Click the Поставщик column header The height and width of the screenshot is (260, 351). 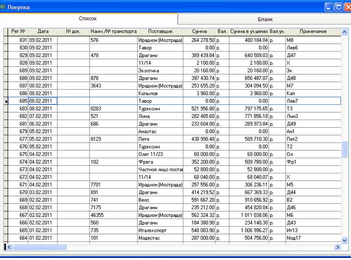click(160, 32)
